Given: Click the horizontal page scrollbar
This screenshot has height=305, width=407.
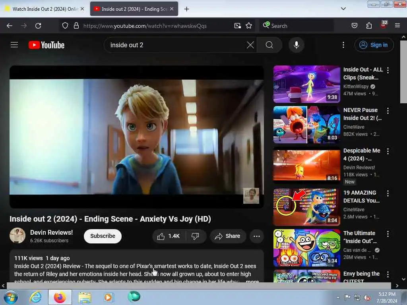Looking at the screenshot, I should (x=199, y=286).
